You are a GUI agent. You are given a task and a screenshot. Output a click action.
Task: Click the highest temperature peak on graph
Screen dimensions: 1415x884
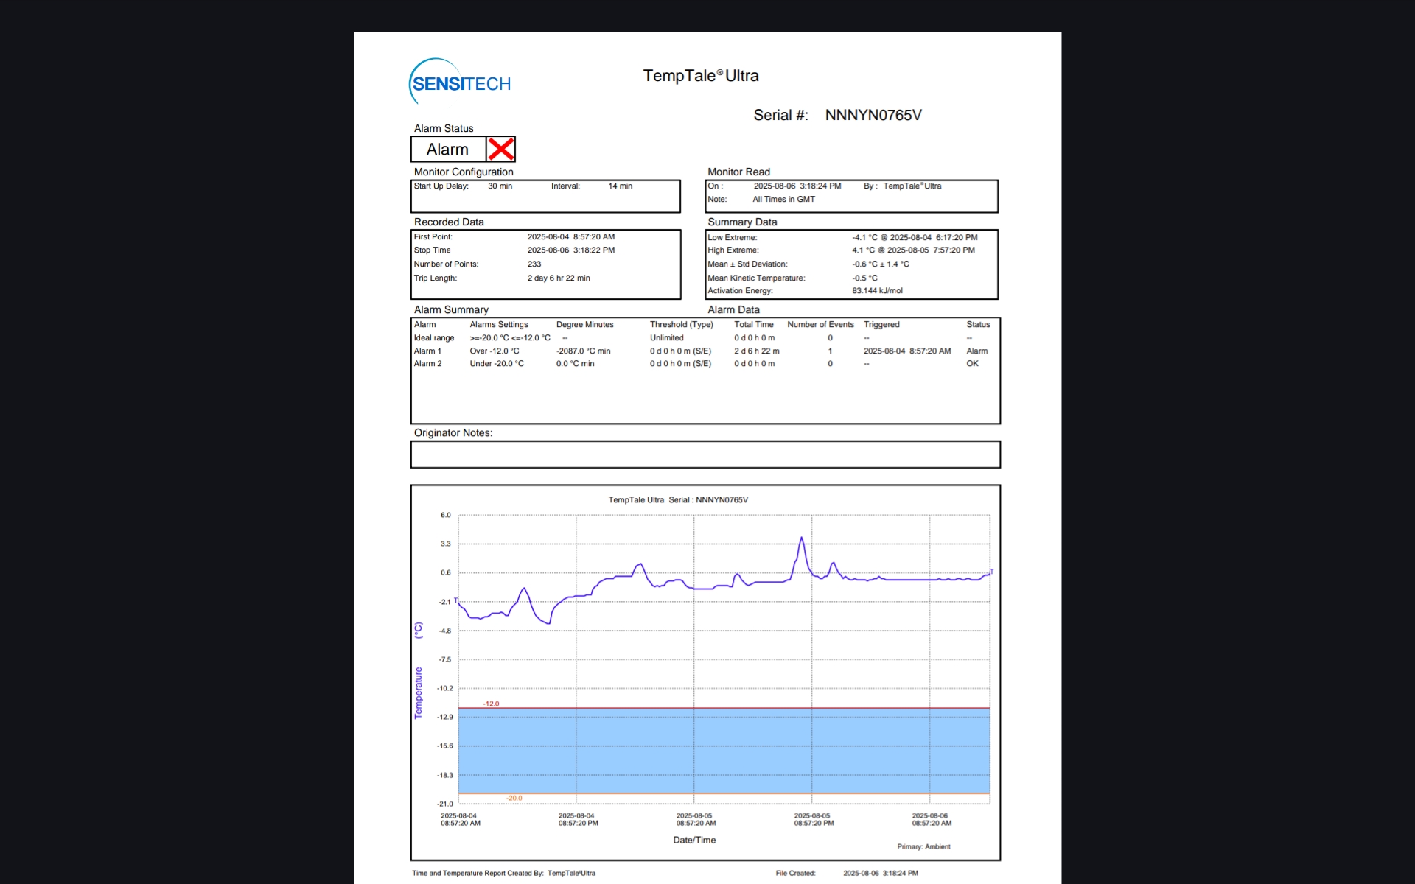pyautogui.click(x=802, y=539)
